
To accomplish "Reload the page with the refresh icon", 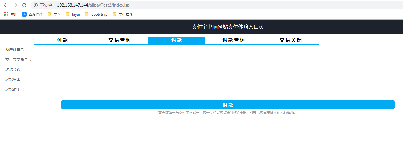I will [x=24, y=5].
